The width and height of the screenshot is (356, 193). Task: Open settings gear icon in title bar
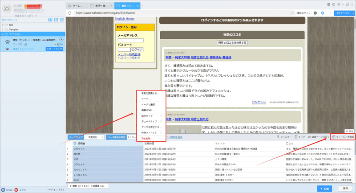339,4
